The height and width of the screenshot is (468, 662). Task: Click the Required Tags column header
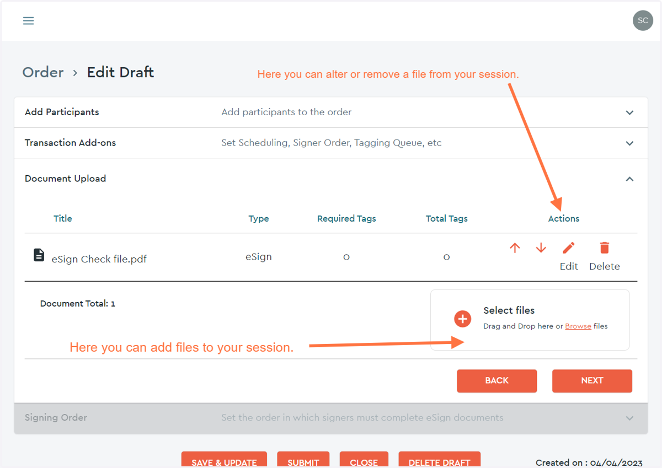[346, 218]
